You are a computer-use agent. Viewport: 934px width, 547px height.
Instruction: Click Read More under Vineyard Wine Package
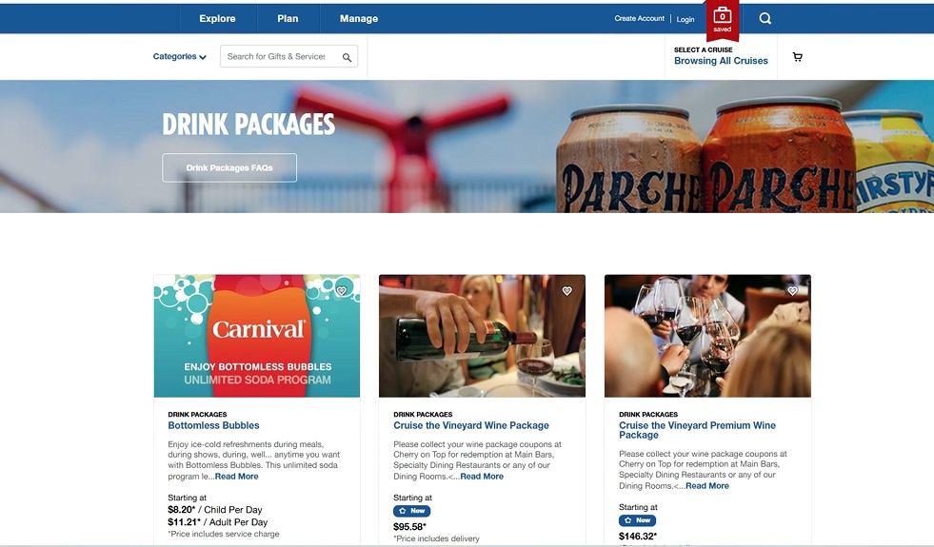(x=482, y=477)
